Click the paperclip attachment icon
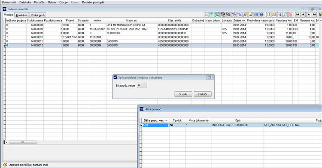This screenshot has height=168, width=322. pyautogui.click(x=245, y=15)
